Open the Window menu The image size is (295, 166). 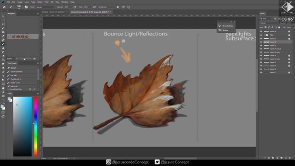pyautogui.click(x=65, y=2)
